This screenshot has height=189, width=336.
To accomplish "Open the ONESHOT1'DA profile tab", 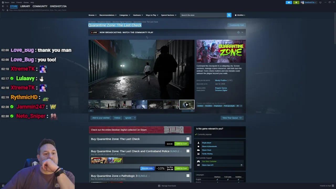I will [58, 6].
